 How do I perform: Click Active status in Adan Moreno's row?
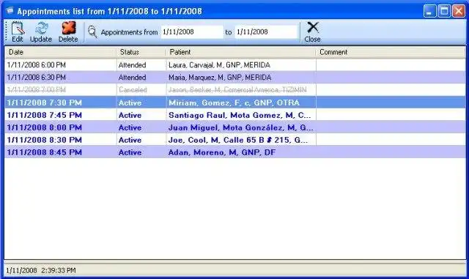click(x=130, y=152)
